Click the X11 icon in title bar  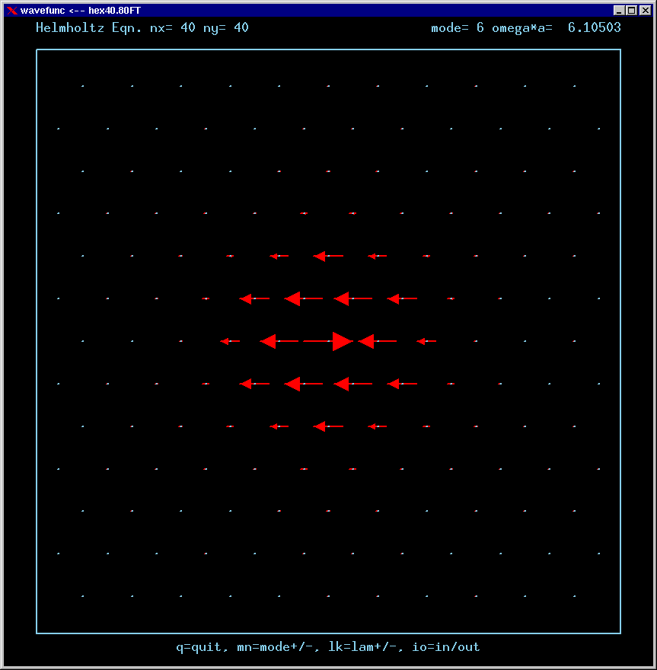click(12, 10)
